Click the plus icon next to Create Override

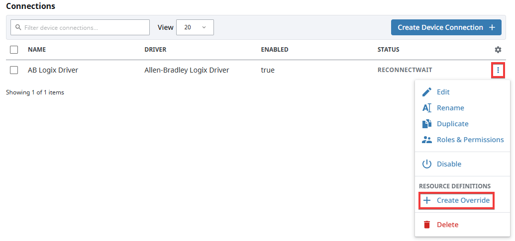[x=426, y=201]
